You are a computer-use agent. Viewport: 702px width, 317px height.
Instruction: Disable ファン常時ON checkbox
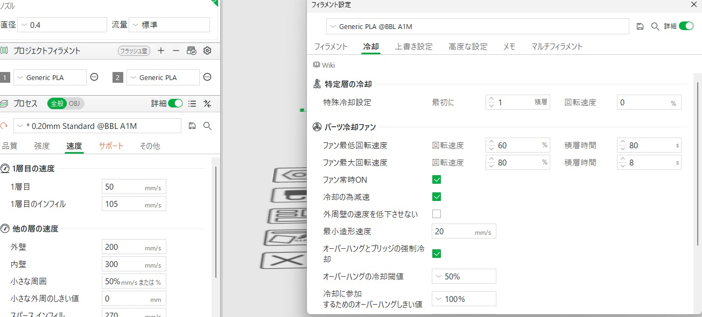[x=437, y=179]
